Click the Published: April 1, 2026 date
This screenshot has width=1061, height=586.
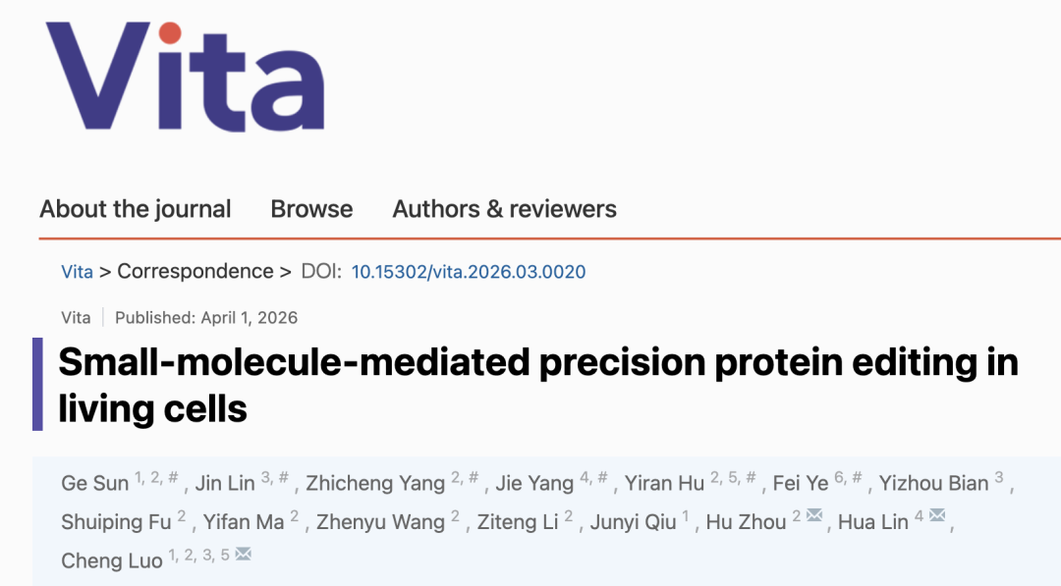206,318
